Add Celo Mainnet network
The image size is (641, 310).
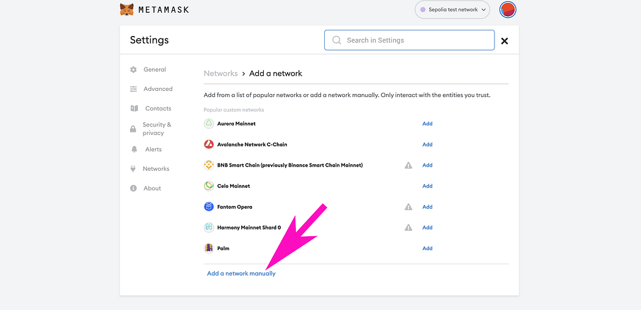(x=427, y=186)
